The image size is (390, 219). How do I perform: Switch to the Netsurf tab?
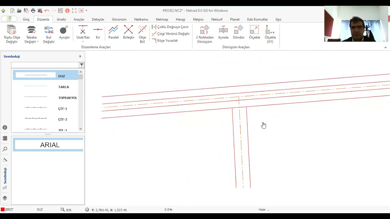point(217,19)
